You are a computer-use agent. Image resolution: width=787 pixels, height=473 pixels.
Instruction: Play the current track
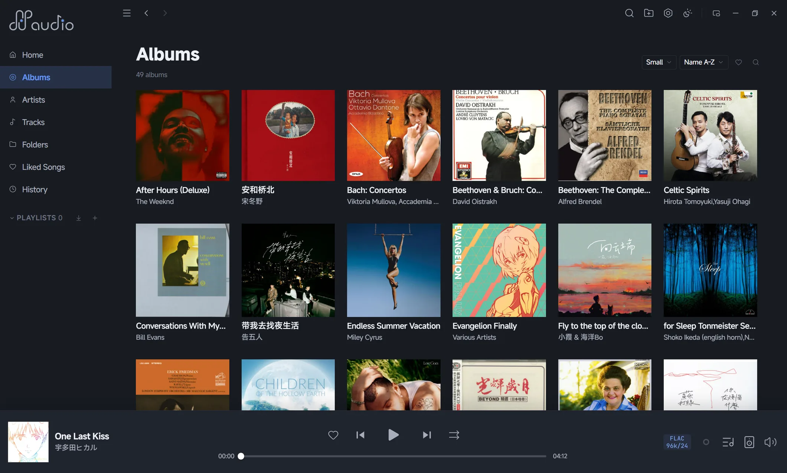[393, 435]
